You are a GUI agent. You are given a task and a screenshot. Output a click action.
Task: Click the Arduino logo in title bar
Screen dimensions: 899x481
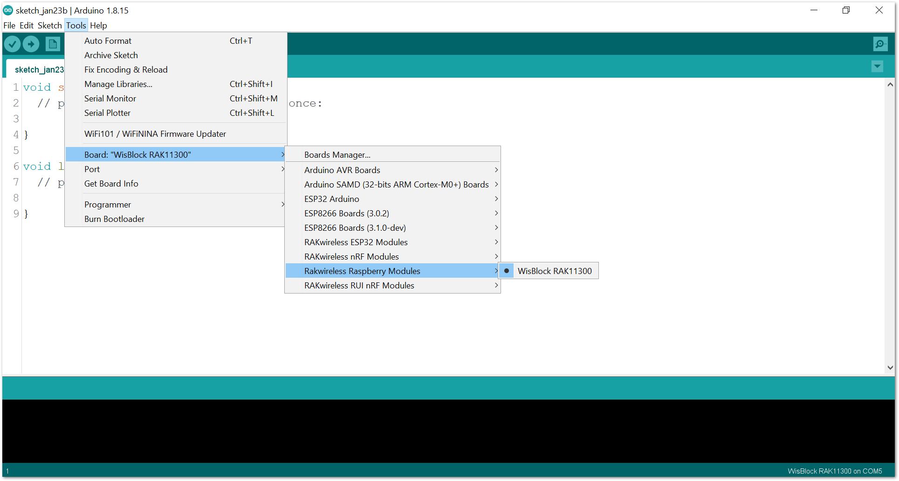(x=8, y=10)
